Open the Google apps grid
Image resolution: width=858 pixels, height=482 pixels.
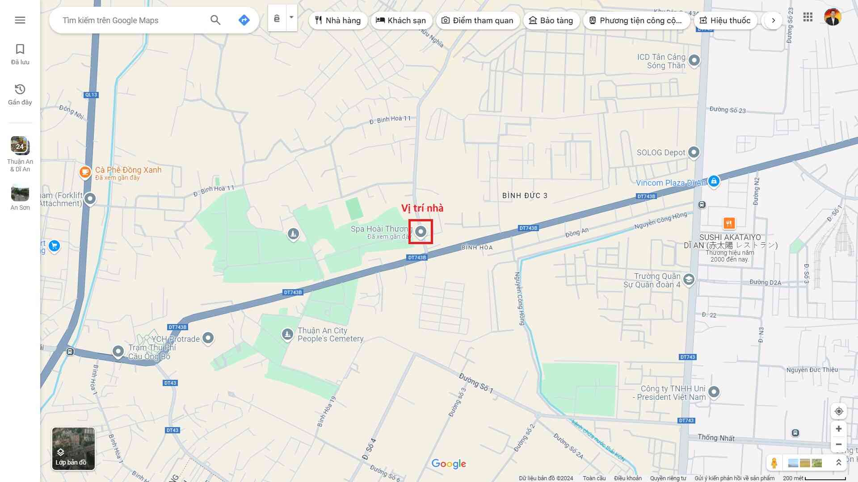click(808, 17)
